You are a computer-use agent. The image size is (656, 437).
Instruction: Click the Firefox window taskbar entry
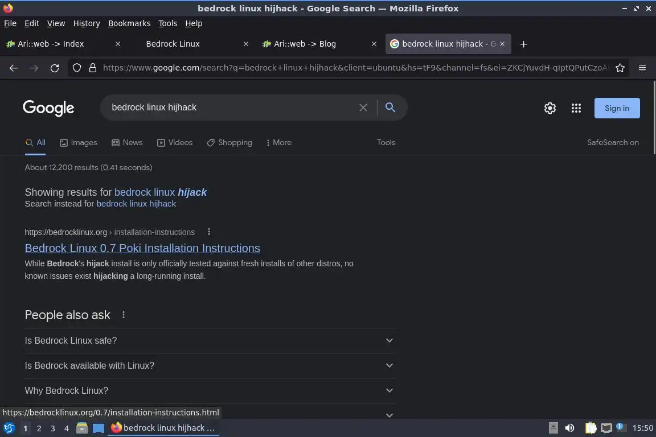[x=163, y=428]
